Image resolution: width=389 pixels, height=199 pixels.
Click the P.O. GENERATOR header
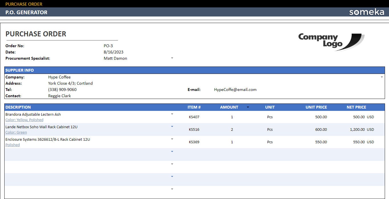(x=26, y=12)
